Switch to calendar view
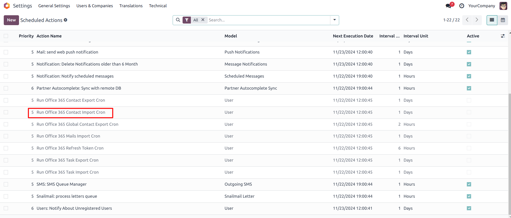 [x=503, y=20]
